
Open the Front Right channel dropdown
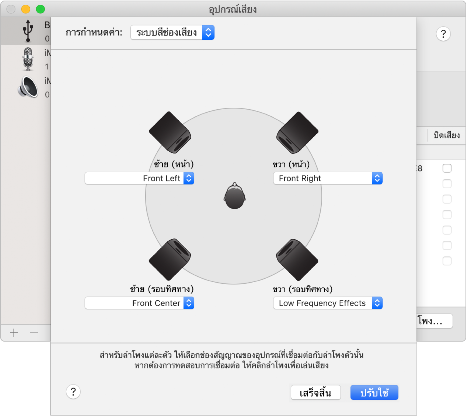(328, 178)
